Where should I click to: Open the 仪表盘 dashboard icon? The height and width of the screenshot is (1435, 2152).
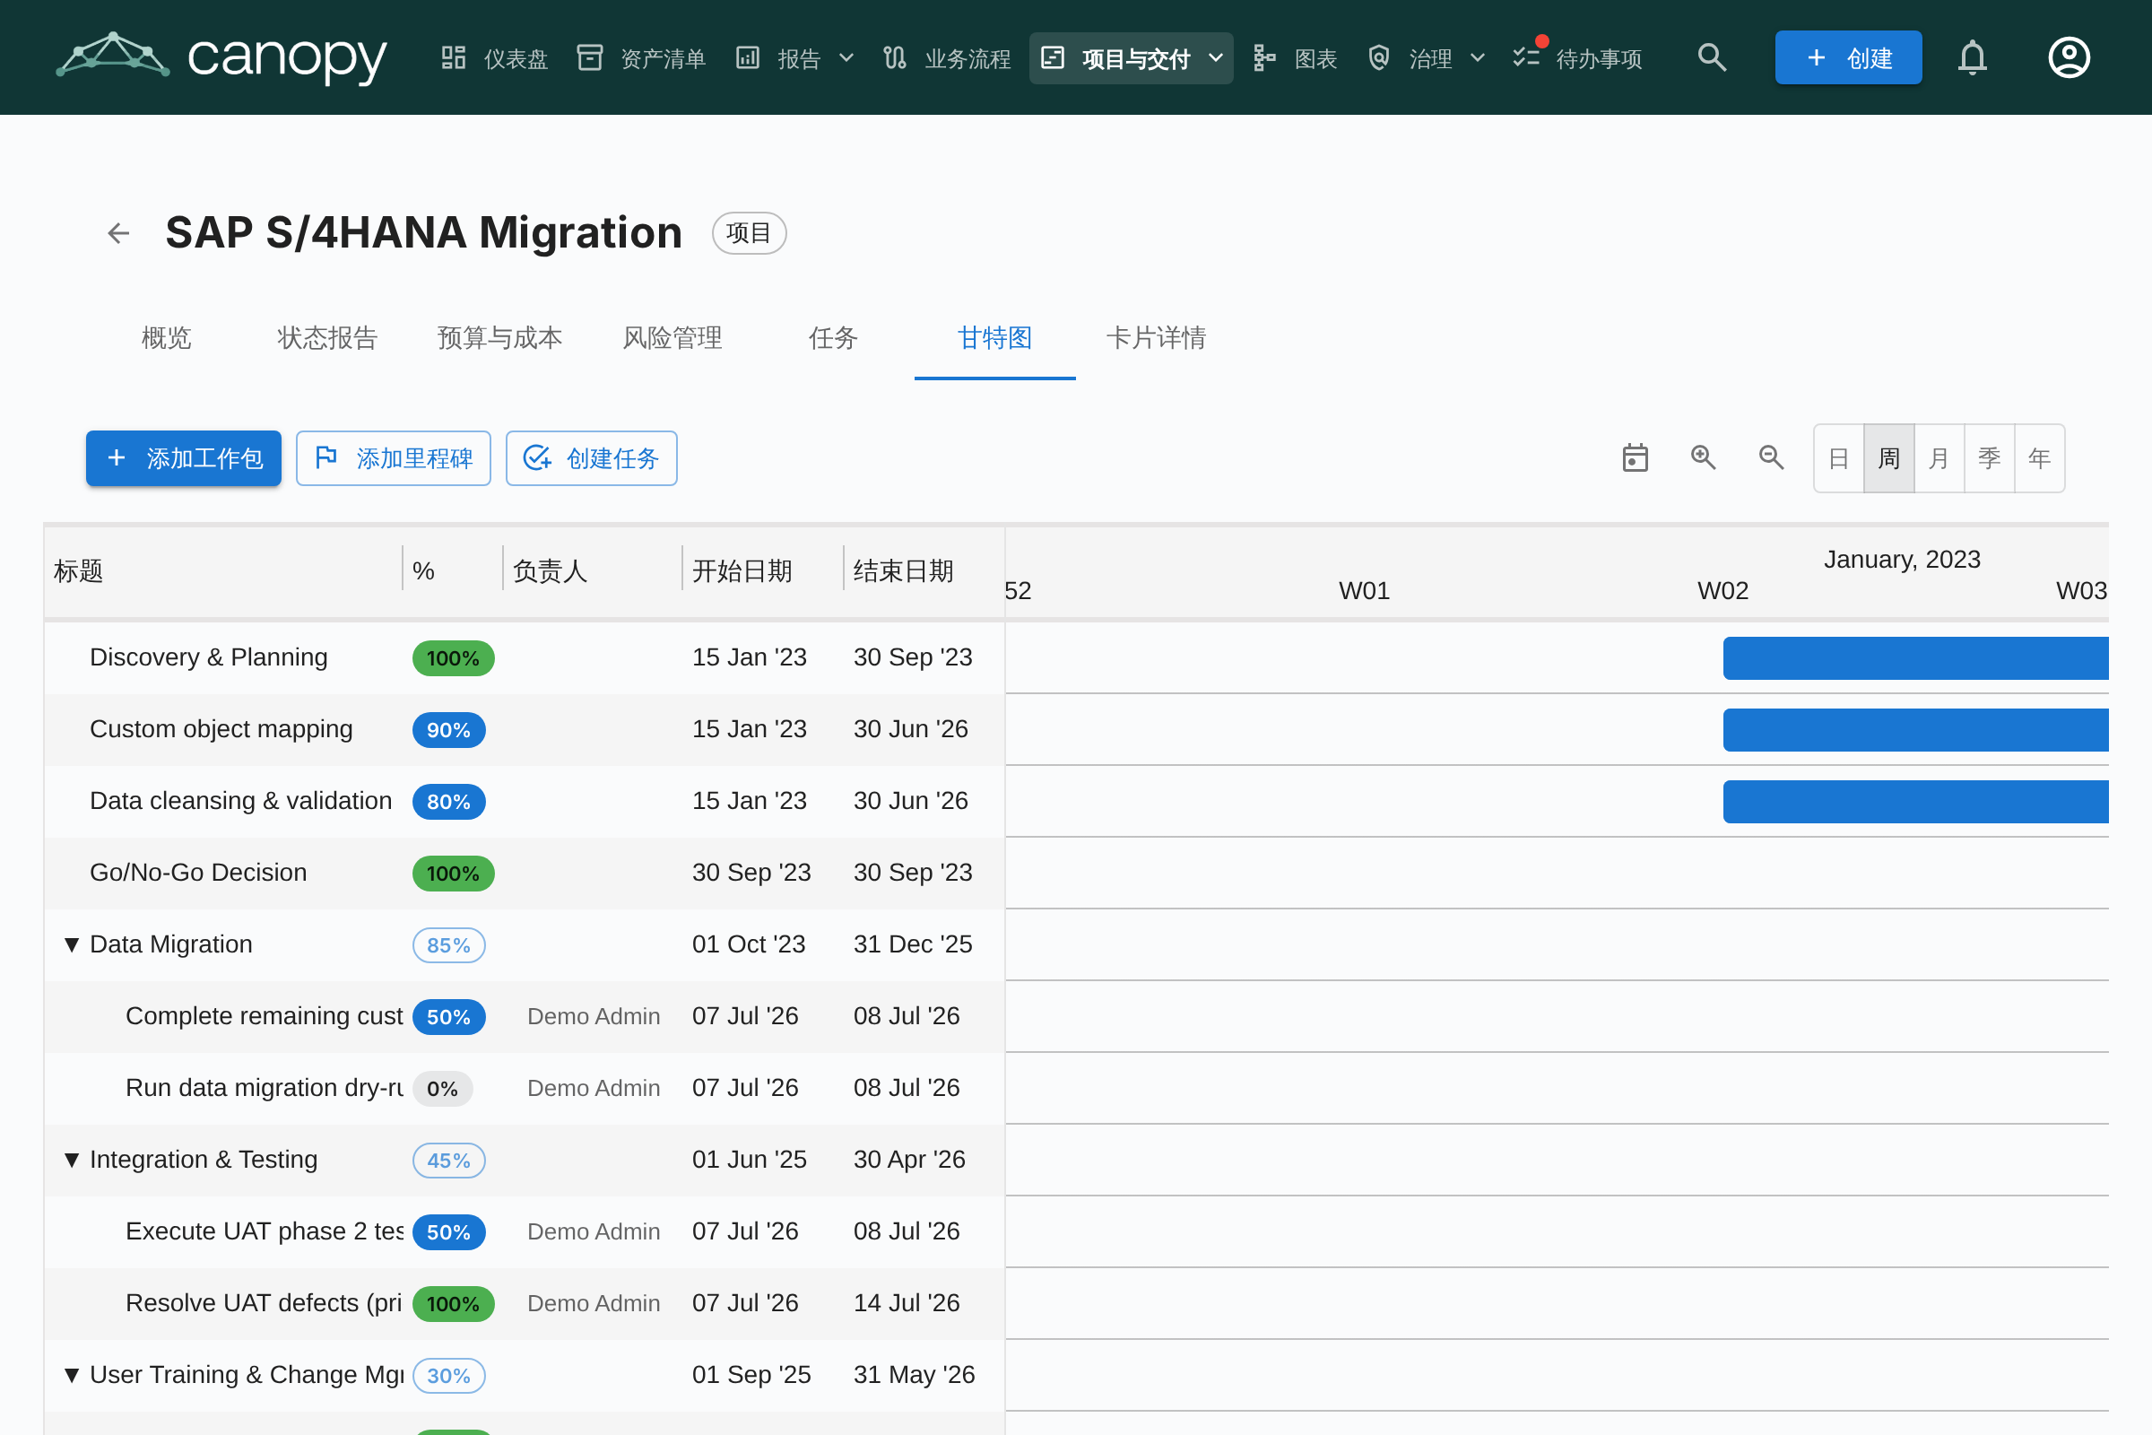(x=453, y=57)
